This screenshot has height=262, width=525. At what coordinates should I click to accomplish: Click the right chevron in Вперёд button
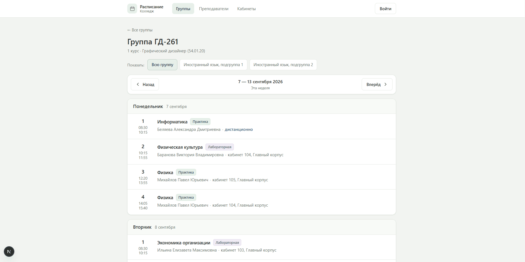pos(385,84)
